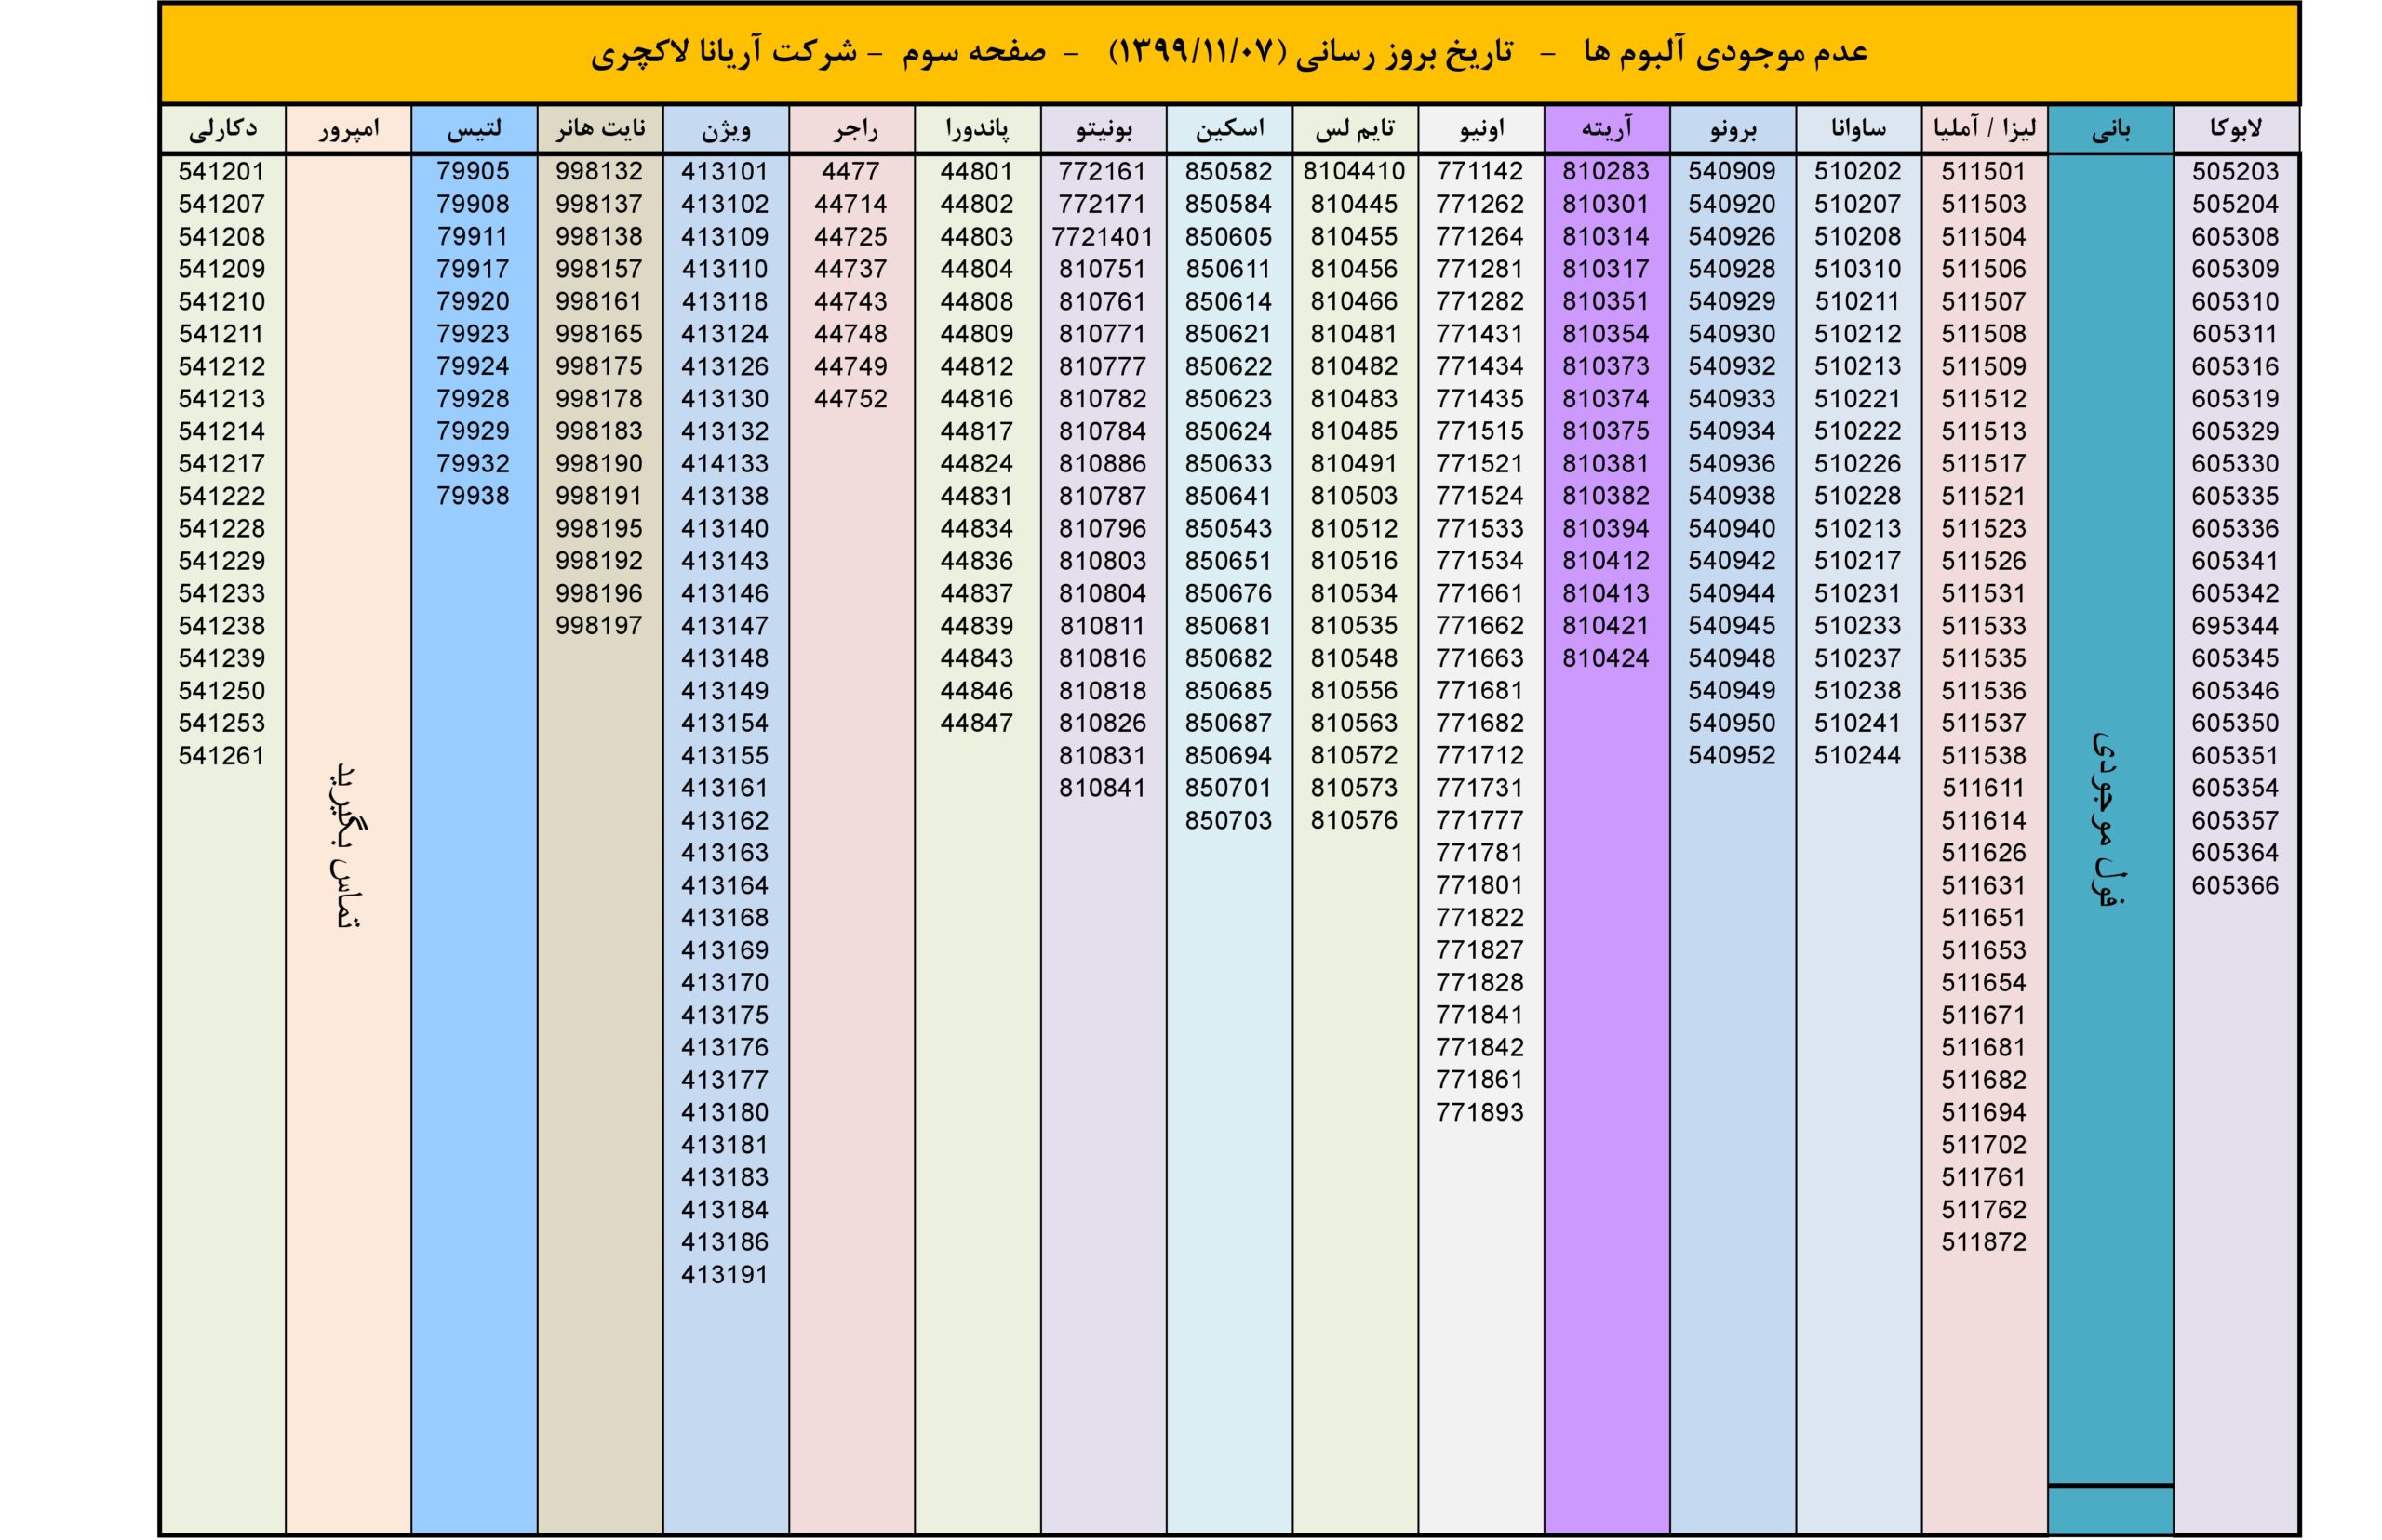Click the آریته column header

[1606, 129]
